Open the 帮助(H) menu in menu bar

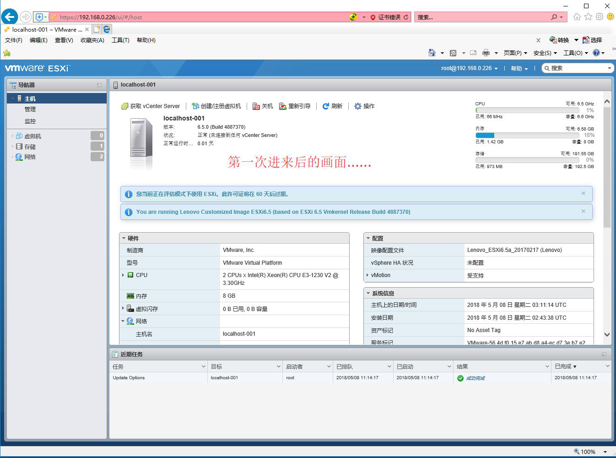(146, 40)
